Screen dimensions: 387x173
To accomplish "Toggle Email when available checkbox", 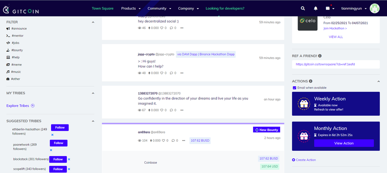I will [294, 88].
